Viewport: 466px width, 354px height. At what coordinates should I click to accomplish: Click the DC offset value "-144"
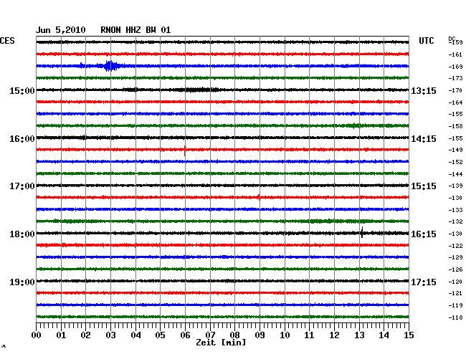click(x=455, y=174)
